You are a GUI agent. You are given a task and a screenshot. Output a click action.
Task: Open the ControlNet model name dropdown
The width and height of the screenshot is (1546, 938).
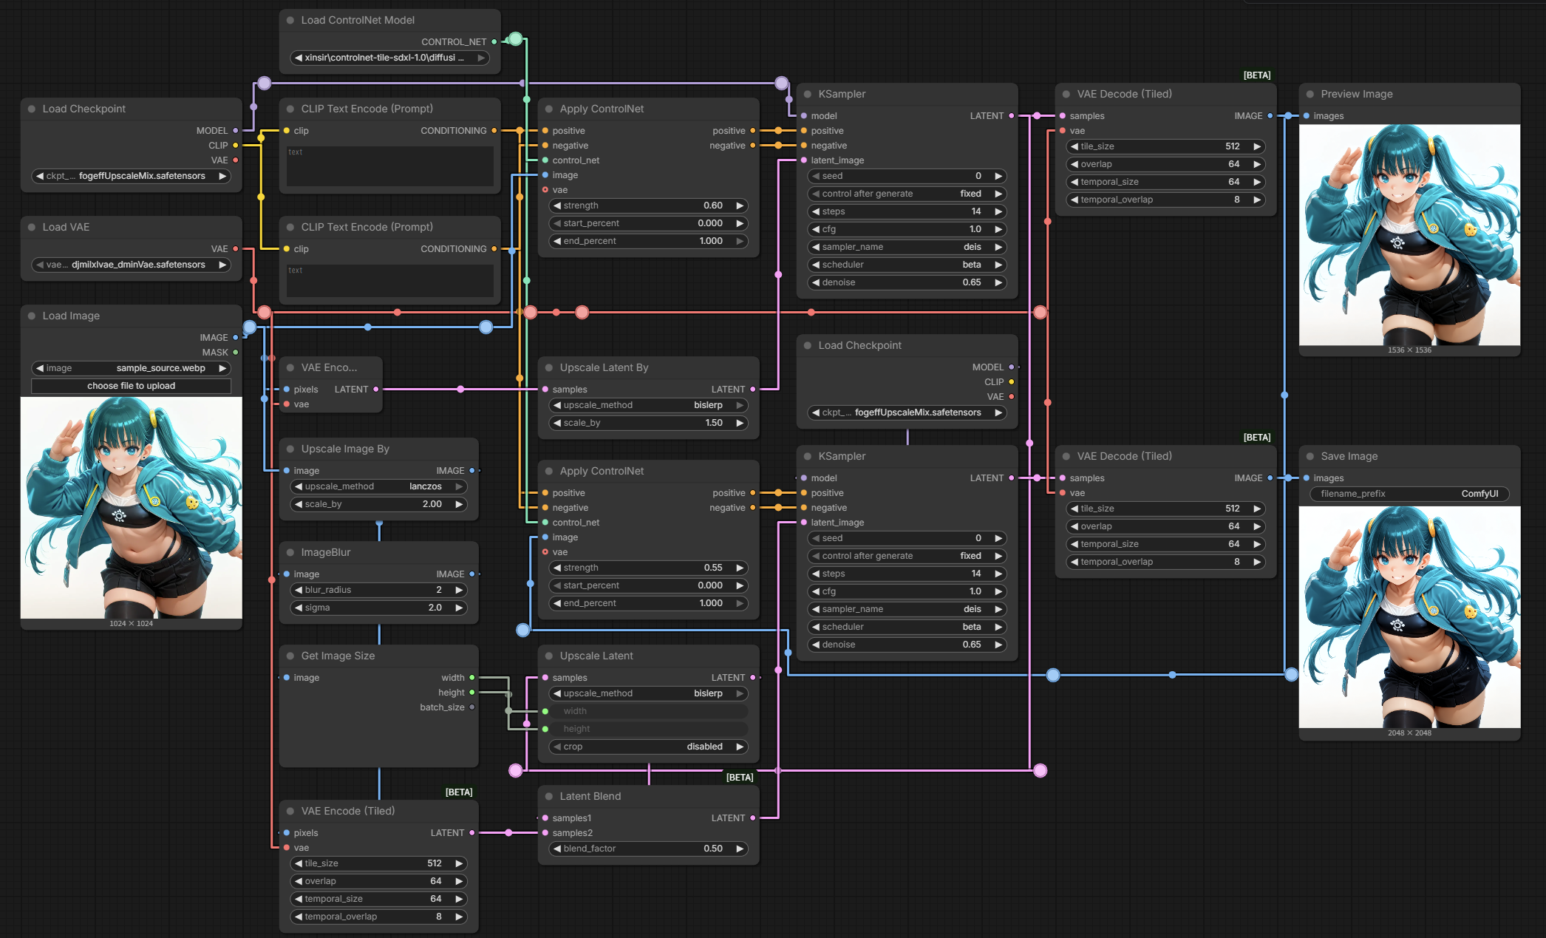pos(390,58)
